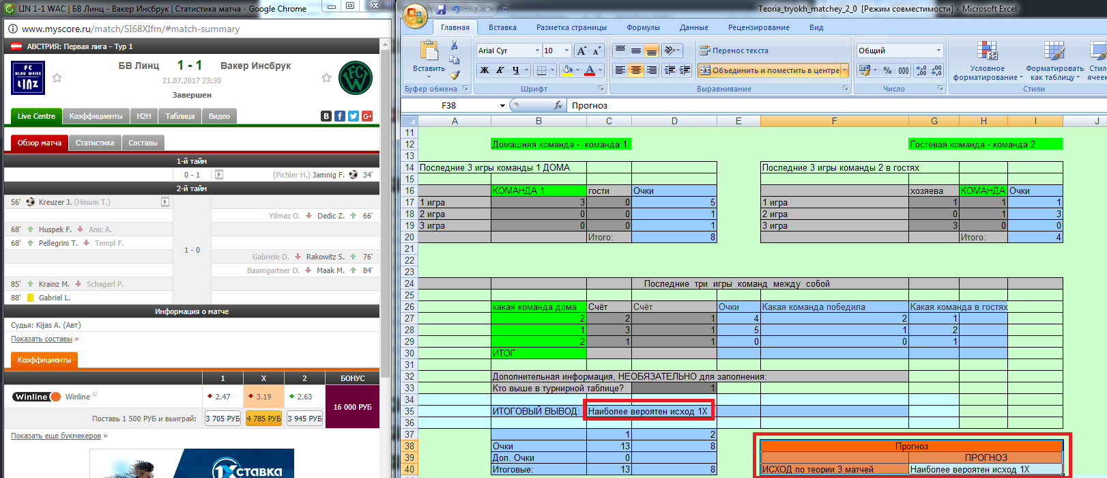Share match via Facebook icon
This screenshot has width=1107, height=478.
point(340,116)
